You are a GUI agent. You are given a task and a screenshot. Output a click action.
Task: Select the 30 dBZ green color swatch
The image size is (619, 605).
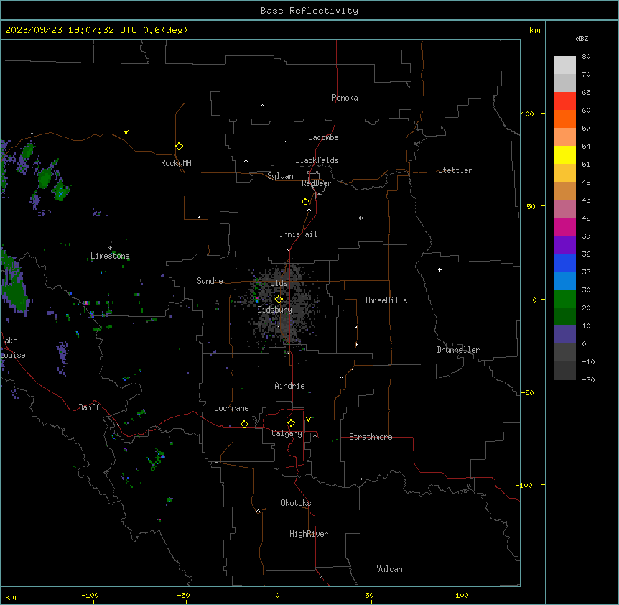coord(564,299)
